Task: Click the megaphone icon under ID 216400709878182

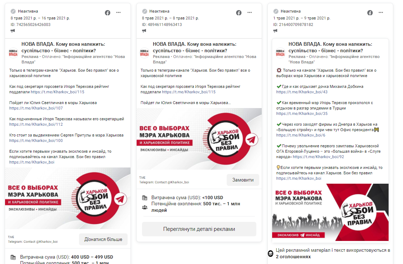Action: (x=275, y=31)
